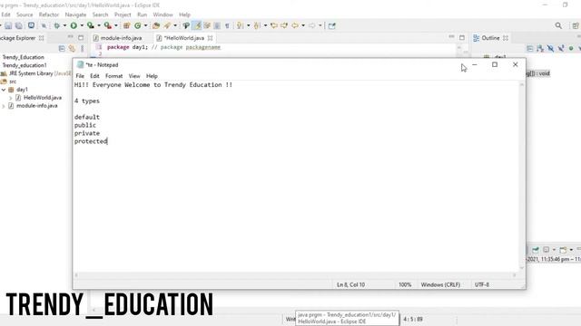Click the '4 types' line in Notepad
The image size is (581, 326).
pos(87,101)
